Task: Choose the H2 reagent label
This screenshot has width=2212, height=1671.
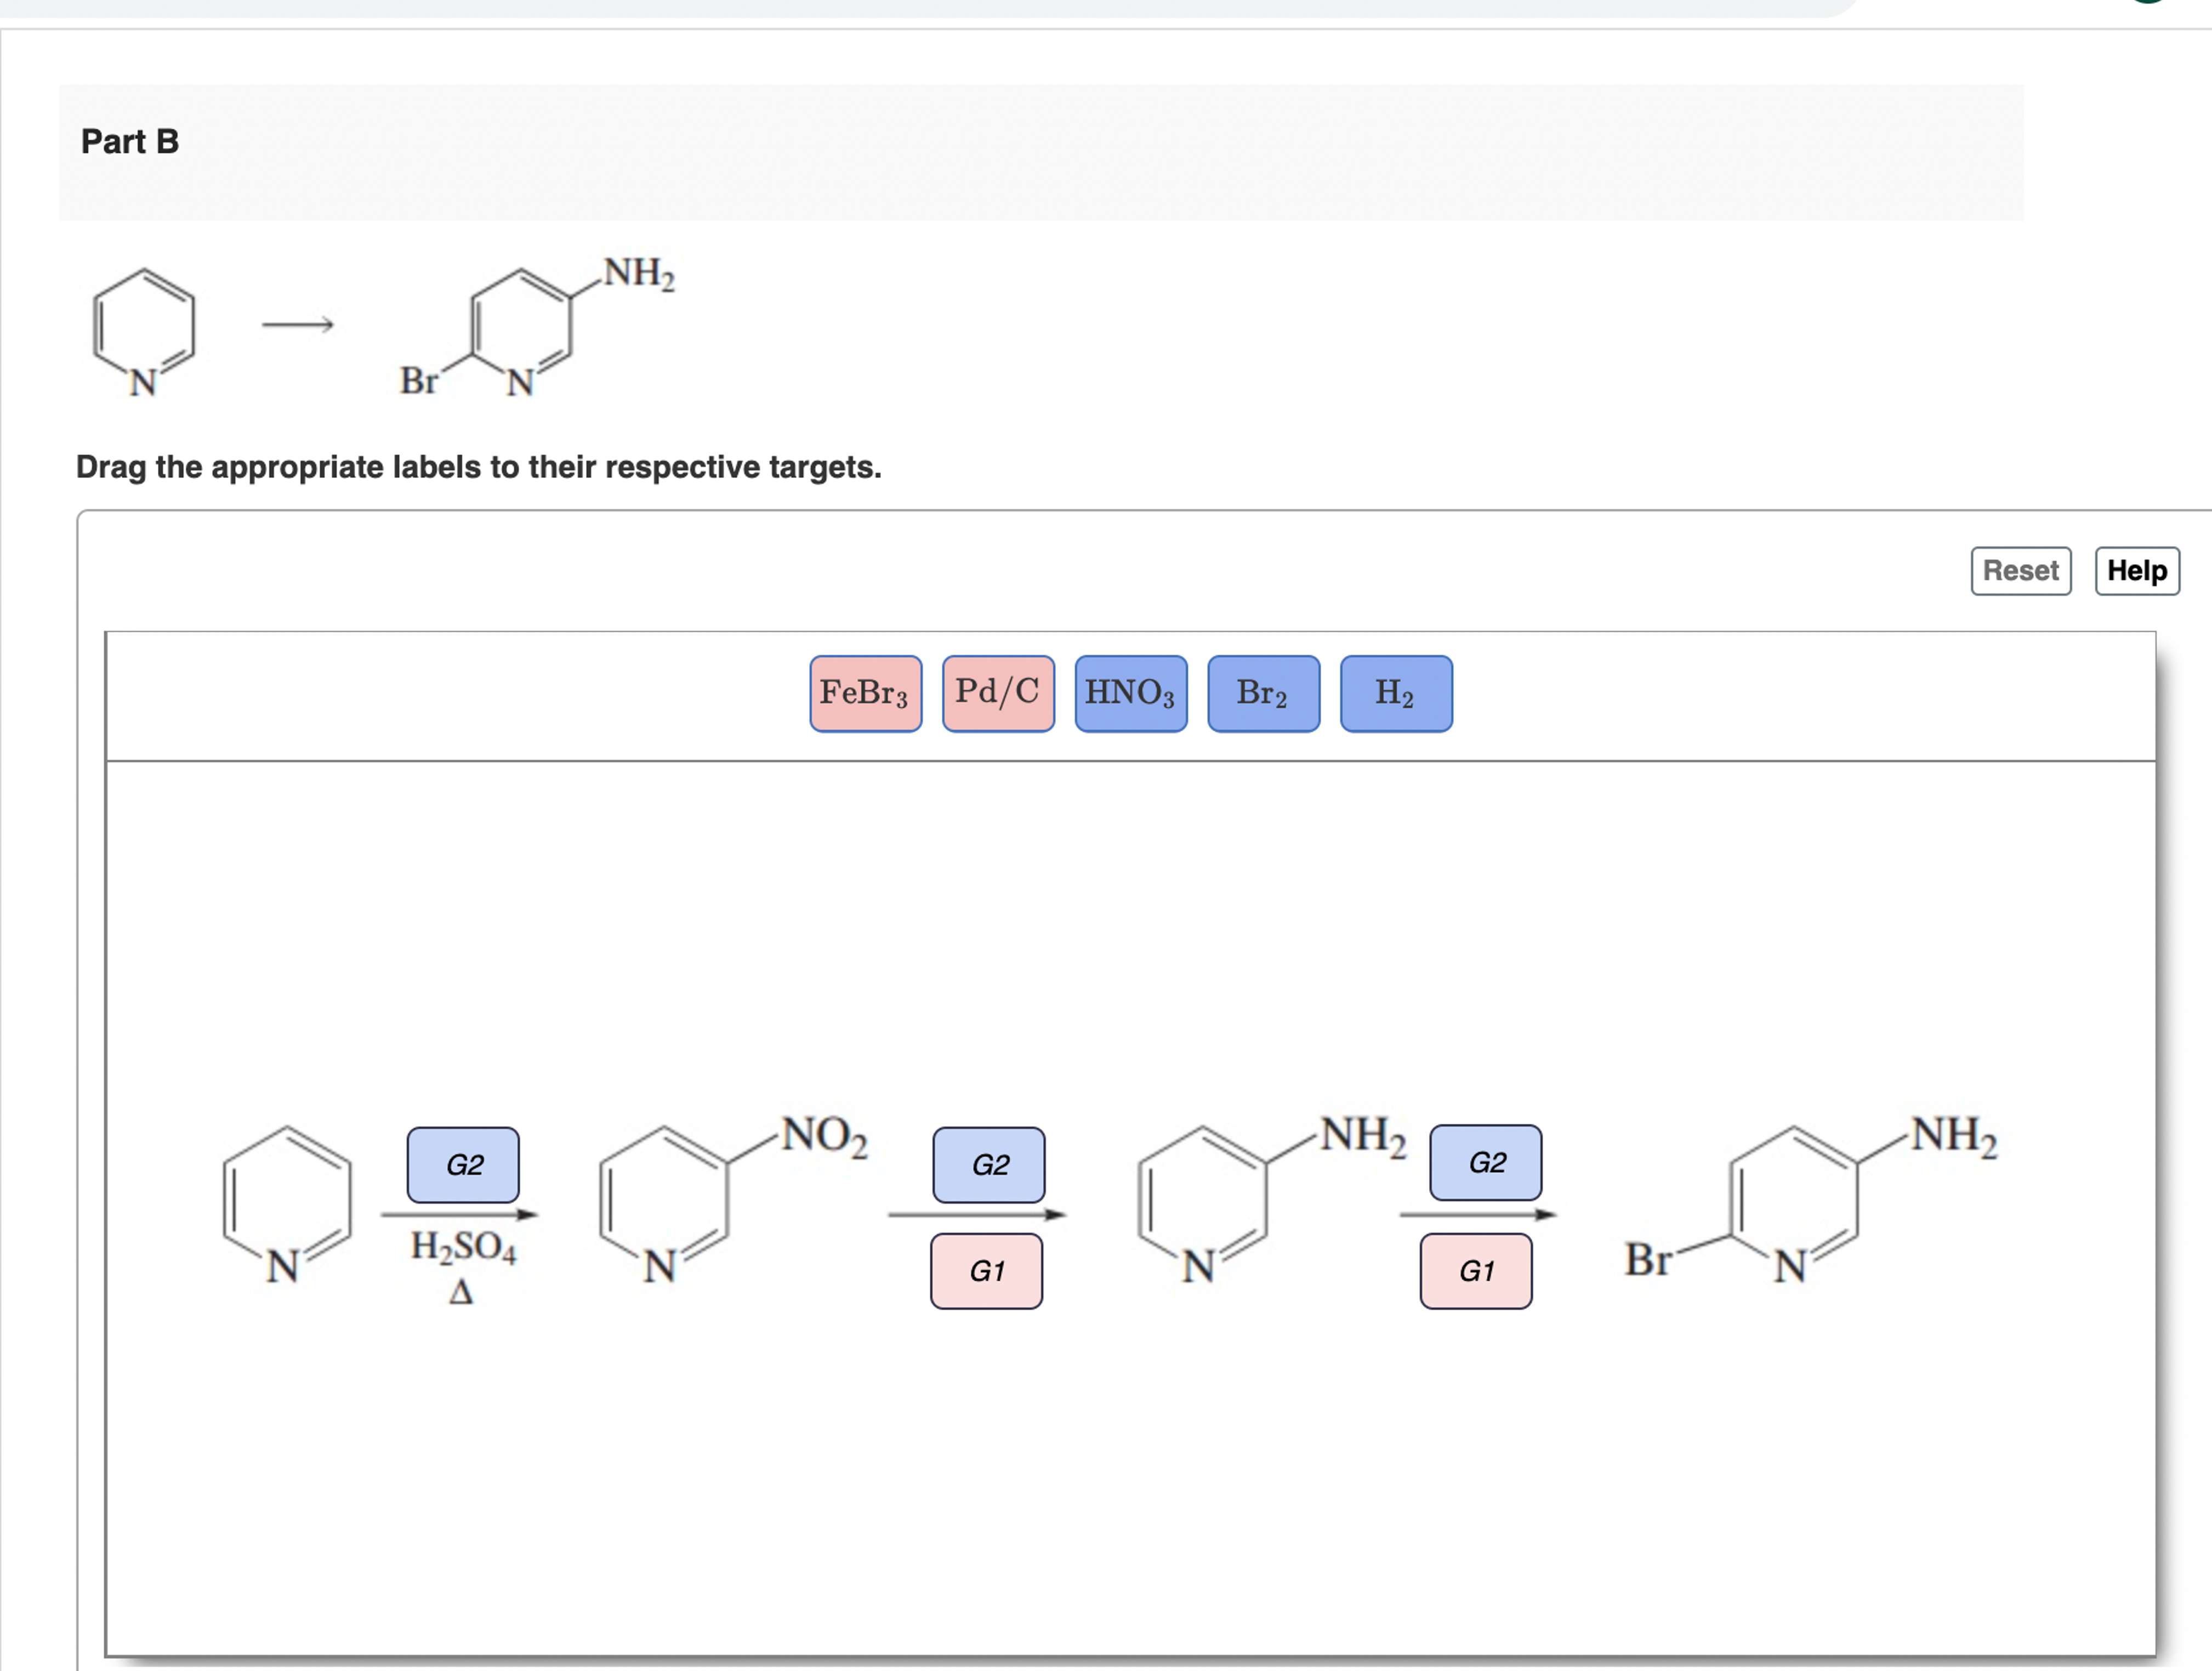Action: pyautogui.click(x=1396, y=693)
